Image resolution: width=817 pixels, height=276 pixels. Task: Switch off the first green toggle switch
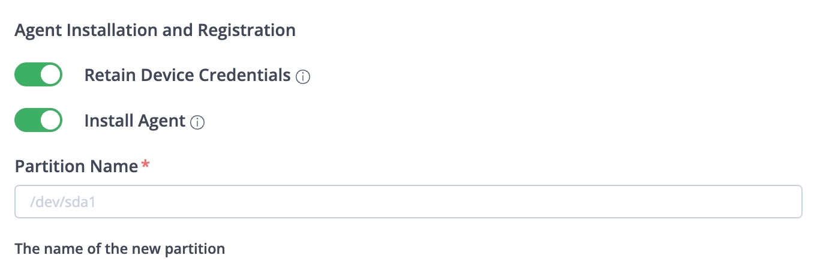[x=38, y=75]
